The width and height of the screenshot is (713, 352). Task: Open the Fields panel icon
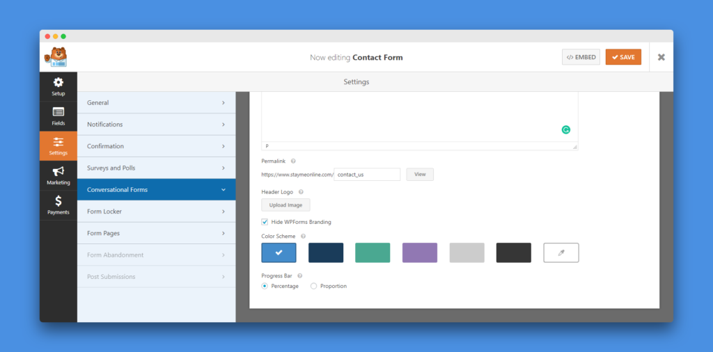point(58,113)
